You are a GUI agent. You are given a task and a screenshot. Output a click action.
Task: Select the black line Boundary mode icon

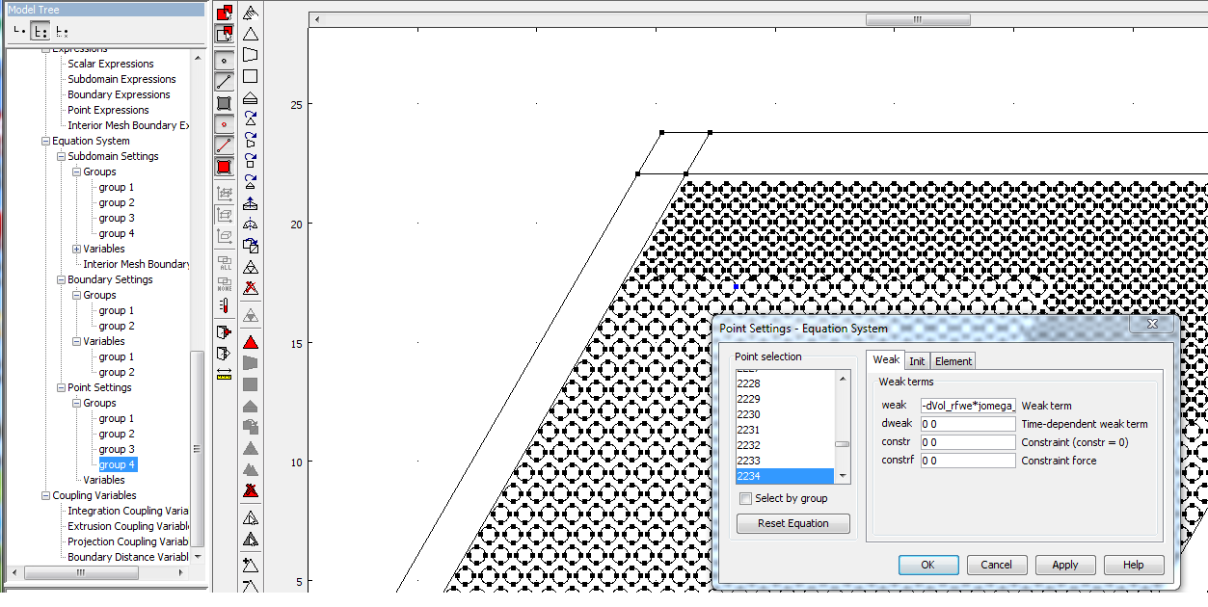tap(224, 81)
